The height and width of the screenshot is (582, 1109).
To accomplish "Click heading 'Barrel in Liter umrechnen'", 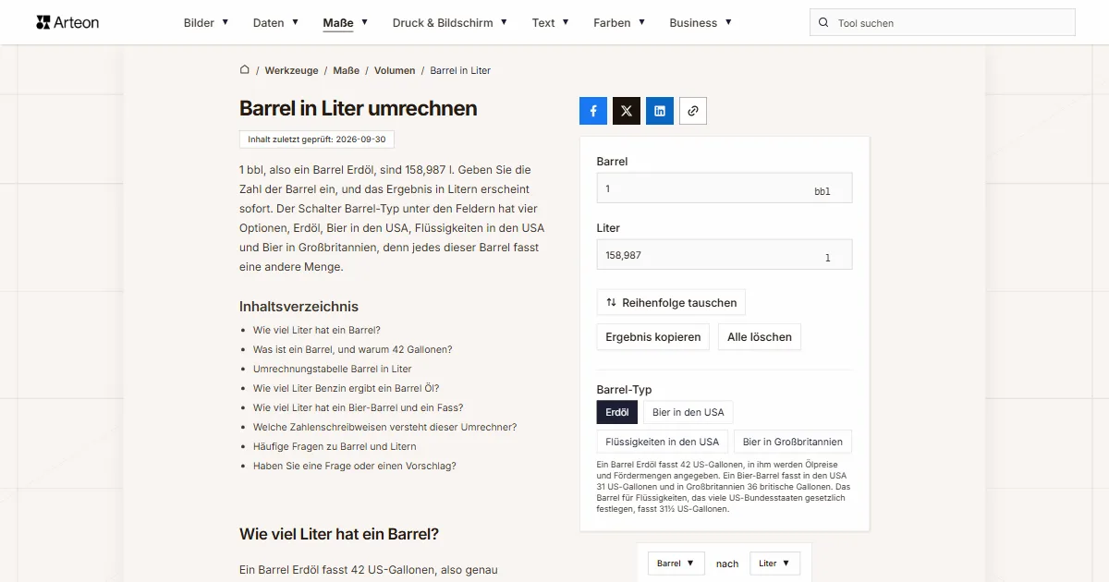I will 359,108.
